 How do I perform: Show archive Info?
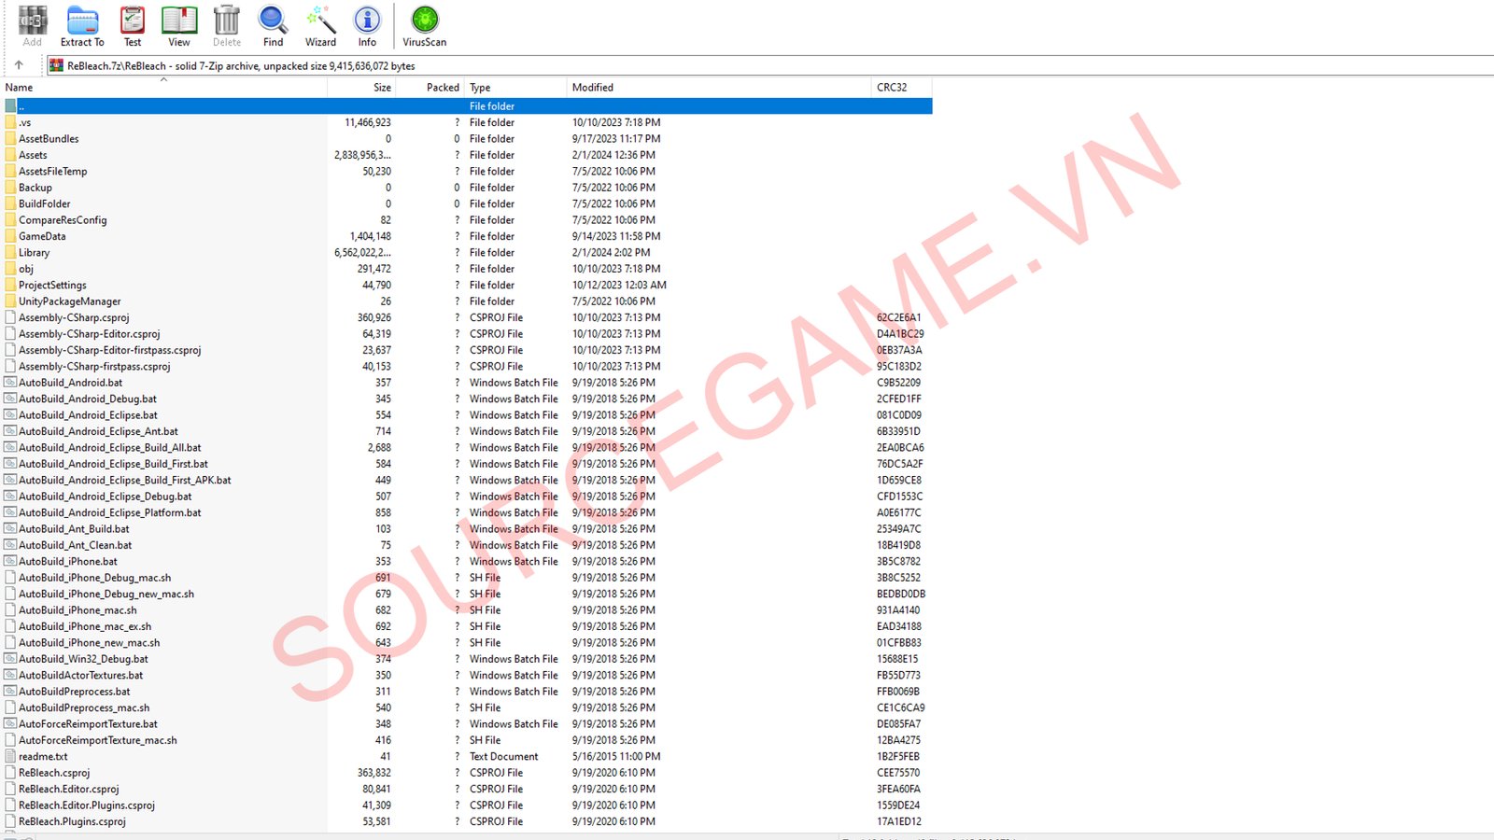tap(367, 25)
